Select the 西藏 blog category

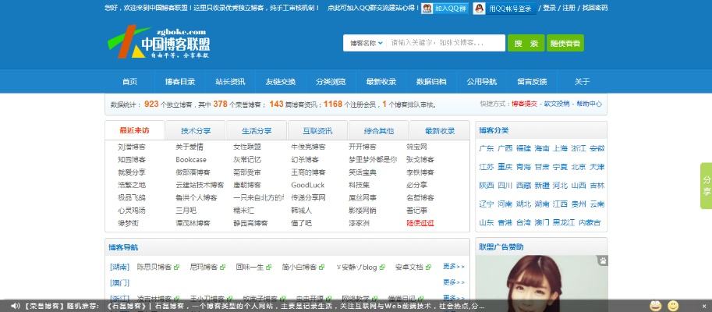(523, 186)
